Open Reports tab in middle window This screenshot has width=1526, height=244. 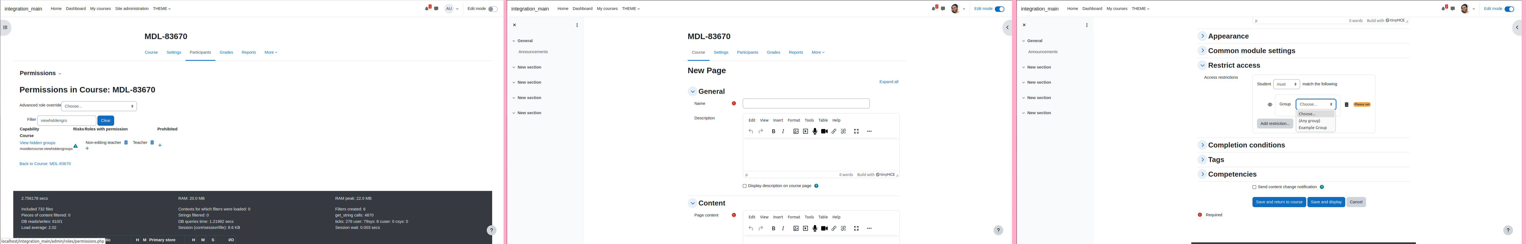click(x=795, y=53)
